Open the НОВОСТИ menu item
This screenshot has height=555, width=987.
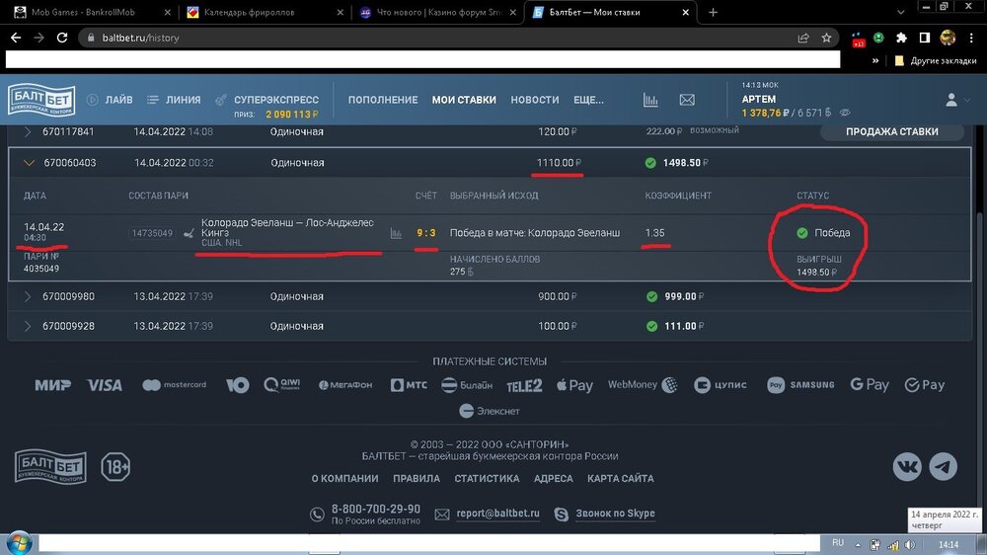(534, 100)
